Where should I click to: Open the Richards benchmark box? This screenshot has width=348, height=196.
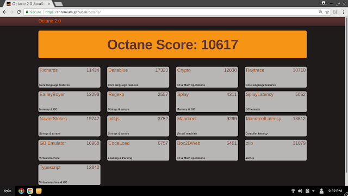click(69, 77)
